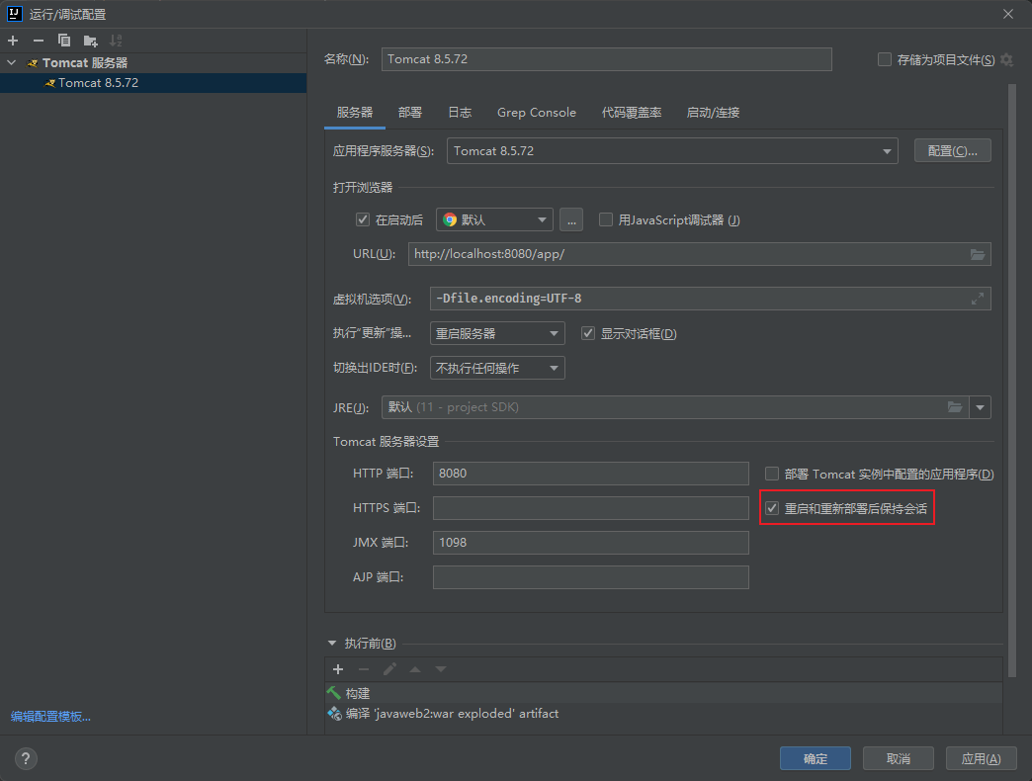Click browser ellipsis button

[571, 219]
